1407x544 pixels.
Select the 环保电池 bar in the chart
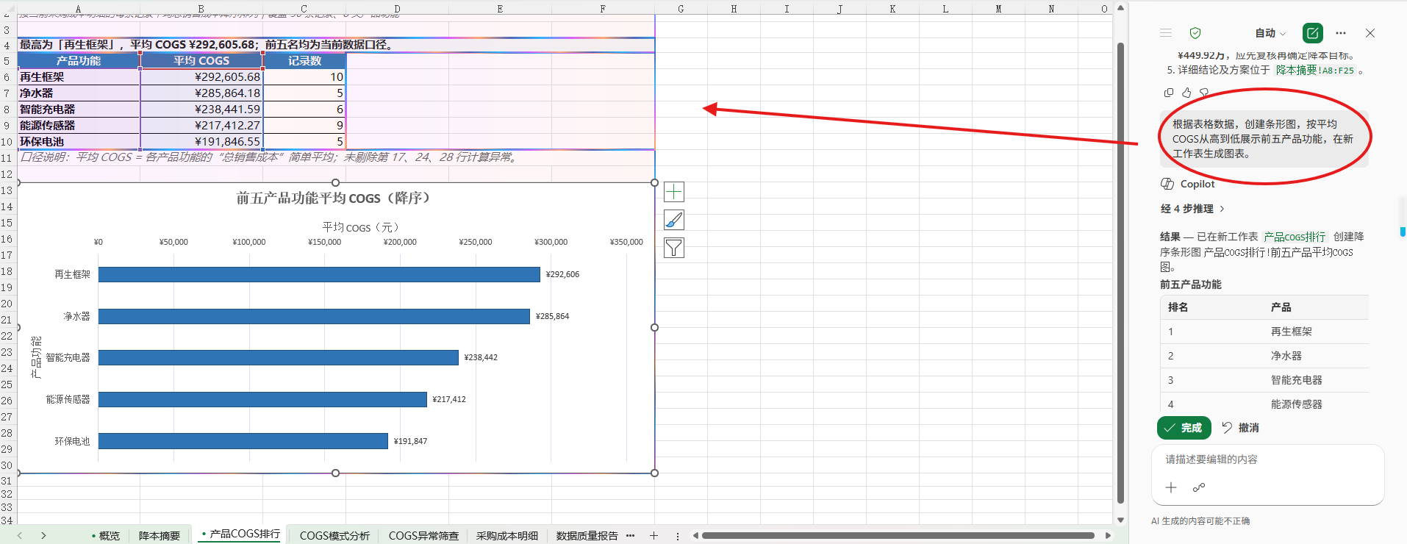point(243,441)
